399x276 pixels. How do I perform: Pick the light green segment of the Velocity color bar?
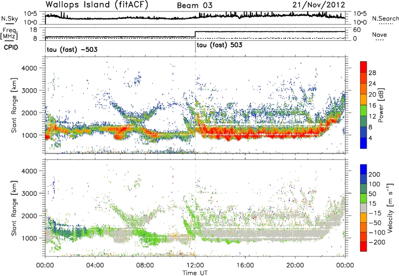tap(364, 199)
